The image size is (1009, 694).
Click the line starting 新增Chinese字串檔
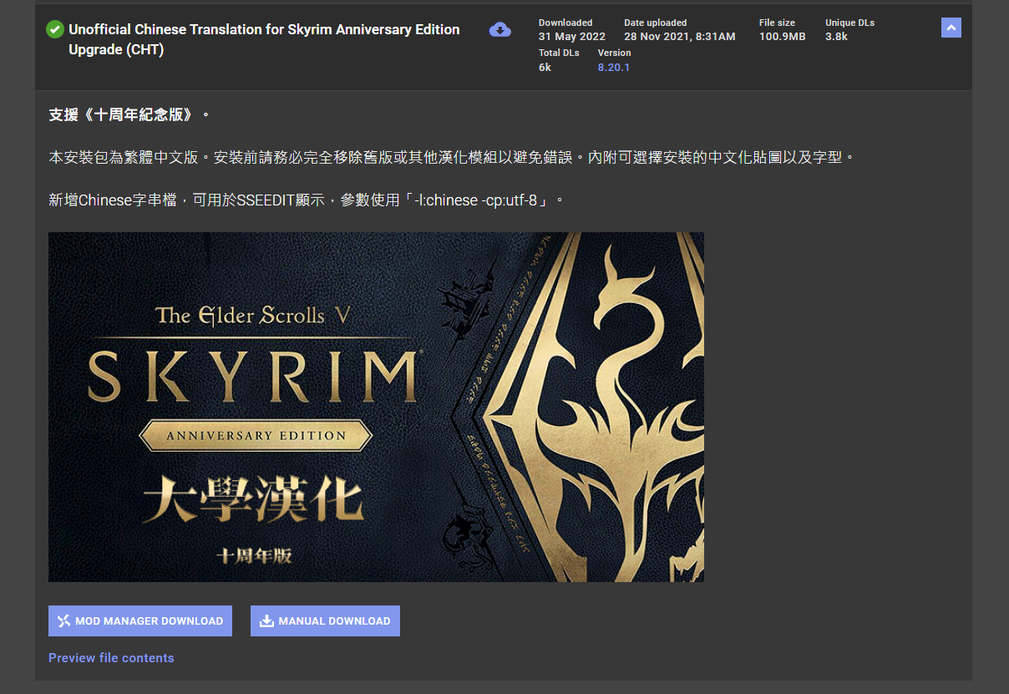307,200
